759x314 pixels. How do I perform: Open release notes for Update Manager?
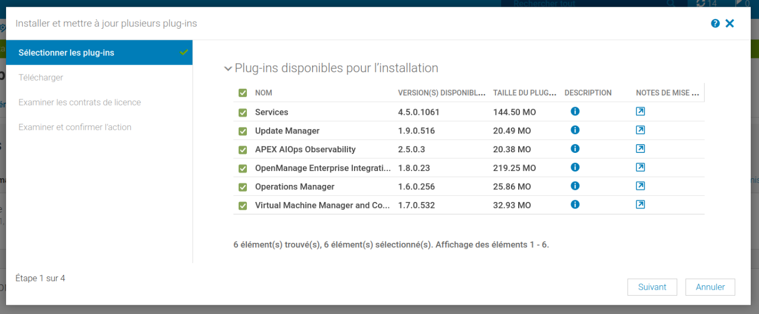tap(640, 130)
